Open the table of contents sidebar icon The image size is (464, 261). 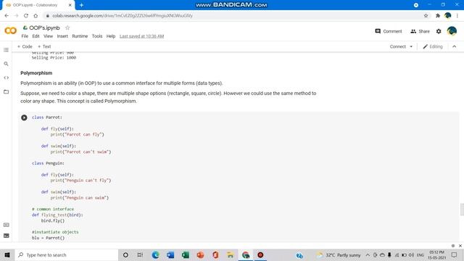[7, 50]
